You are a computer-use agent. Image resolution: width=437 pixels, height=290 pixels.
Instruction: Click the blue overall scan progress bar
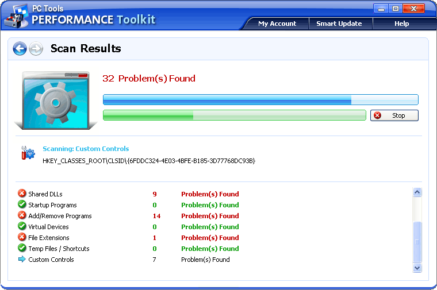260,100
